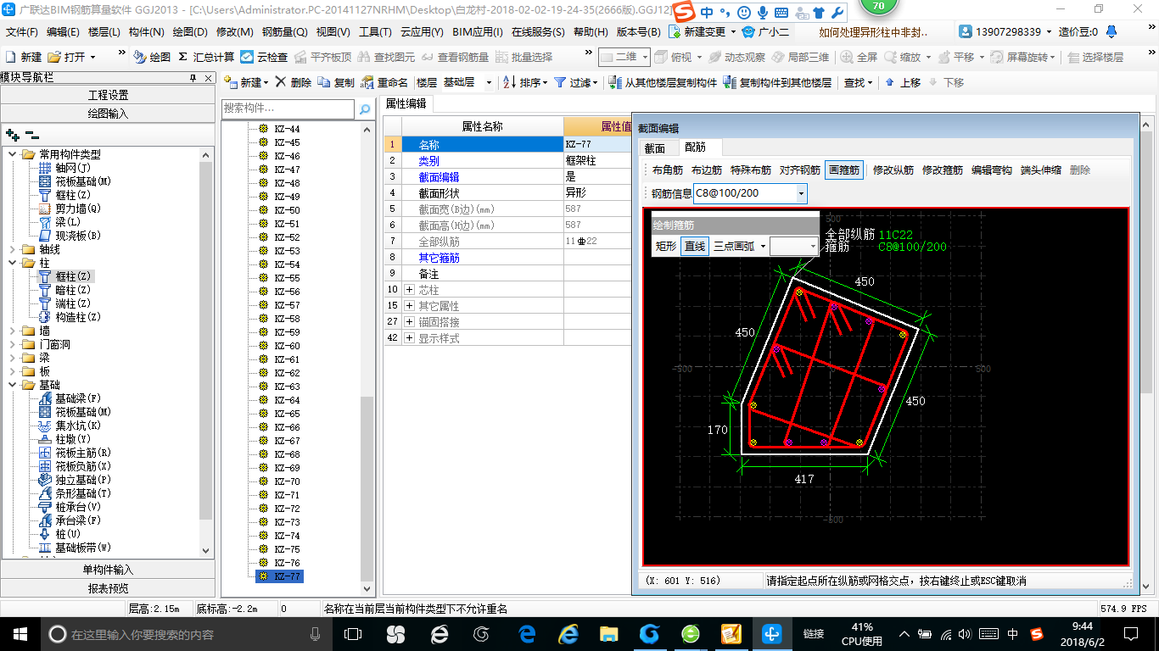Click 编辑弯钩 button
Image resolution: width=1159 pixels, height=651 pixels.
click(992, 170)
